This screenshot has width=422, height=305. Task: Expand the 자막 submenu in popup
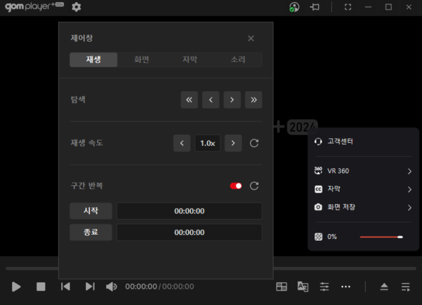[x=363, y=189]
